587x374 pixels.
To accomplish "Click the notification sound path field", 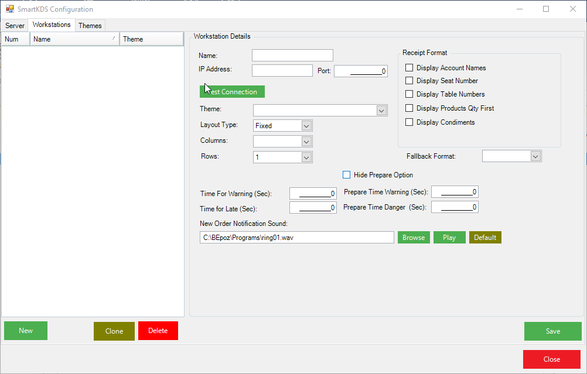I will point(297,238).
